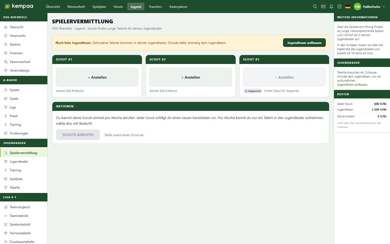Image resolution: width=390 pixels, height=244 pixels.
Task: Click the Vereinsdesign palette icon
Action: coord(6,70)
